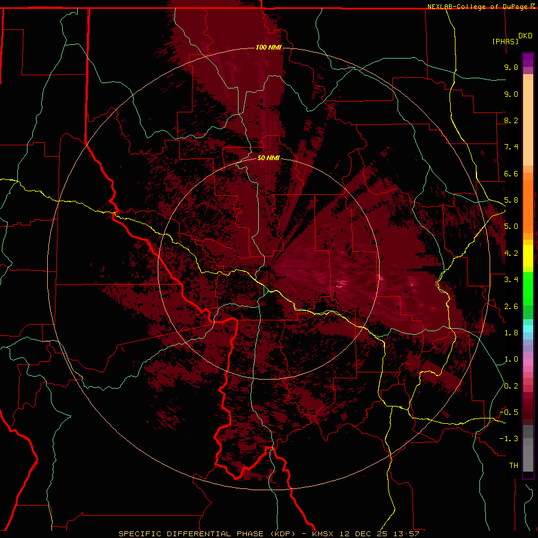The height and width of the screenshot is (538, 538).
Task: Click the 5.8 legend value
Action: point(511,200)
